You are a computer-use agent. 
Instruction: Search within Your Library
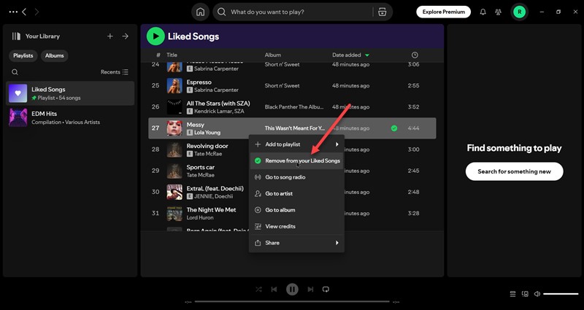[15, 72]
